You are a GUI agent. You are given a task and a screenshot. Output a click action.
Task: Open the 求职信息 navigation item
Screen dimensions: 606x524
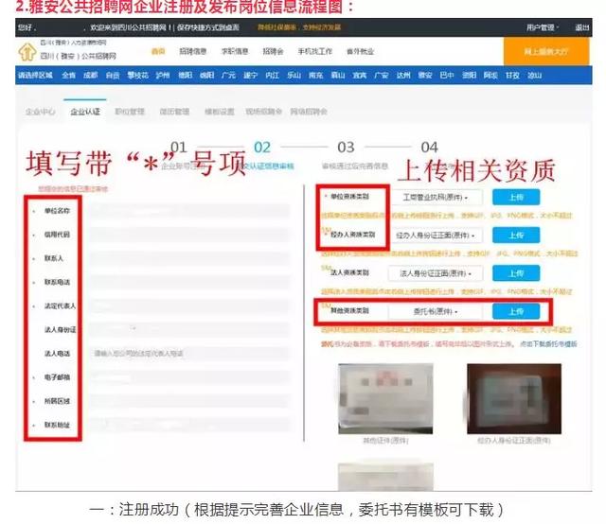[234, 51]
